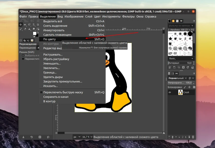The image size is (215, 148).
Task: Click the Tux thumbnail of layer Слой
Action: [x=181, y=92]
